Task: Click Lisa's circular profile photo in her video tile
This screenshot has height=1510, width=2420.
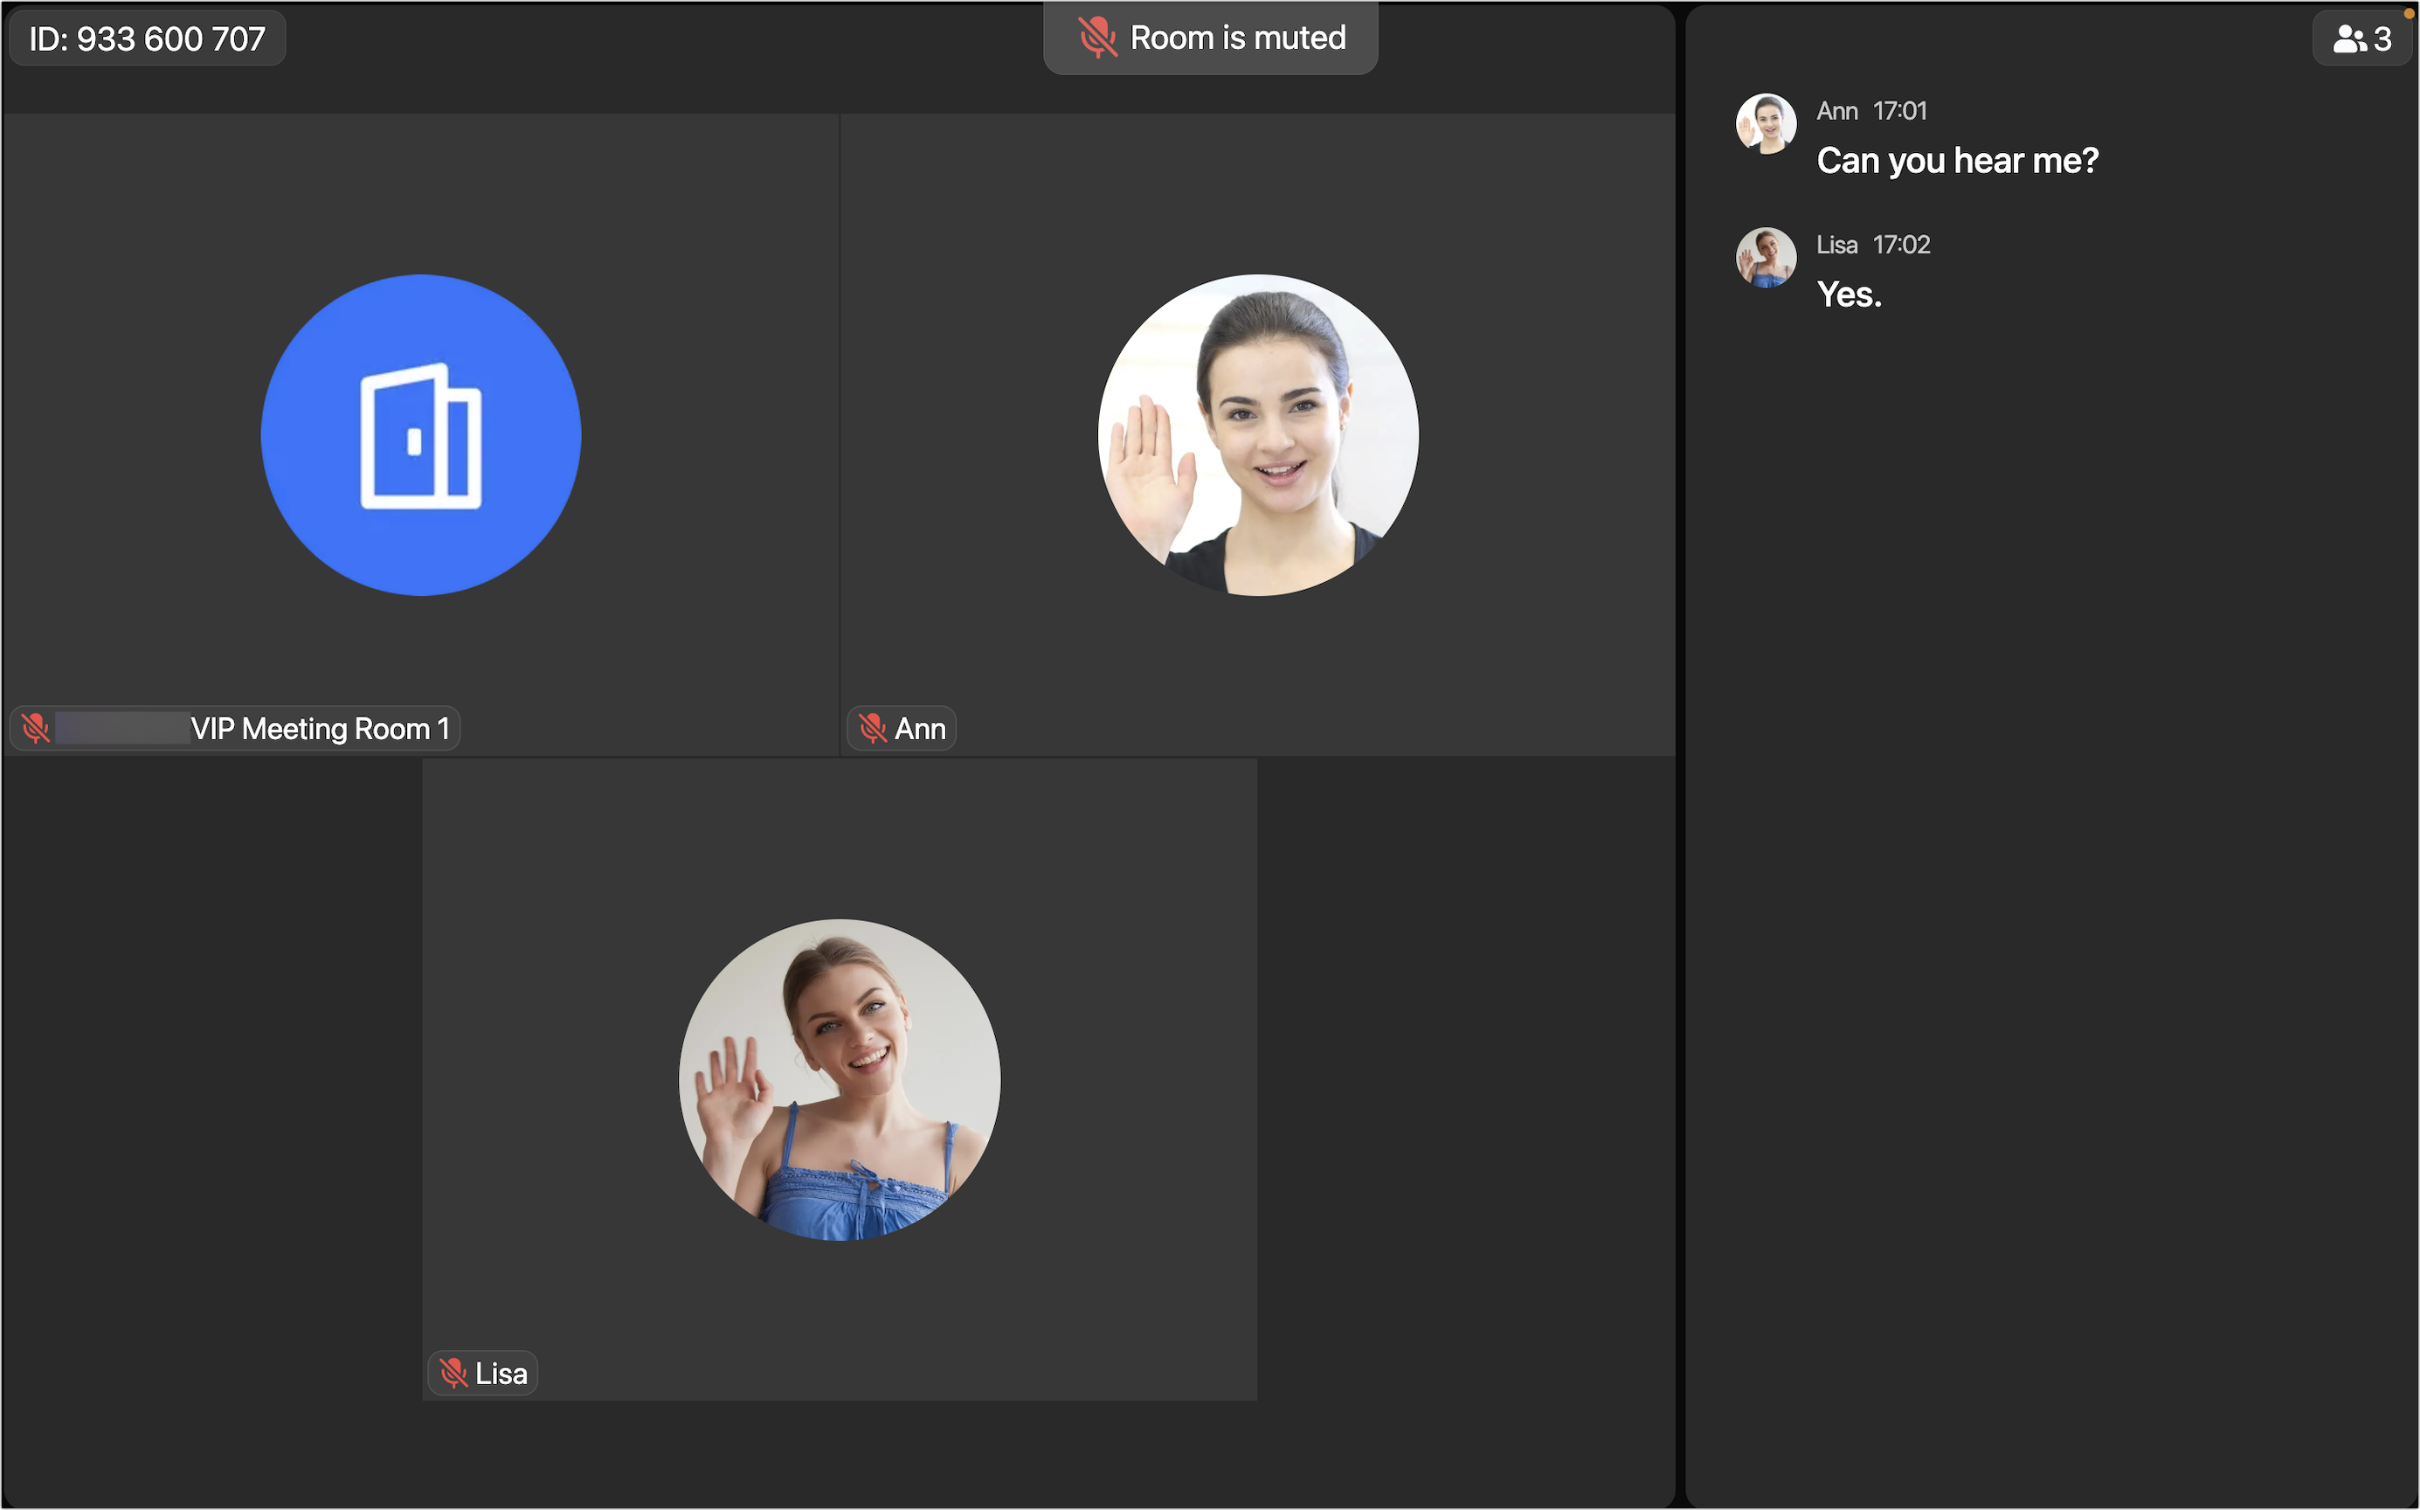Action: [839, 1077]
